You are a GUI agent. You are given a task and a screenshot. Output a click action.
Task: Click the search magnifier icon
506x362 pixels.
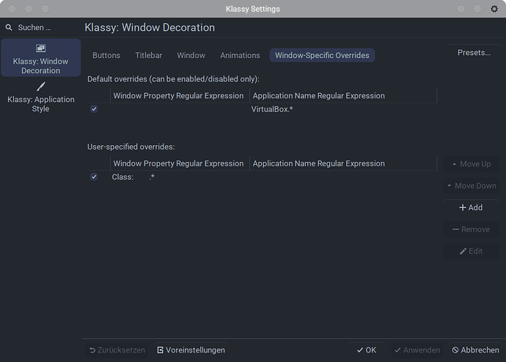(x=9, y=27)
